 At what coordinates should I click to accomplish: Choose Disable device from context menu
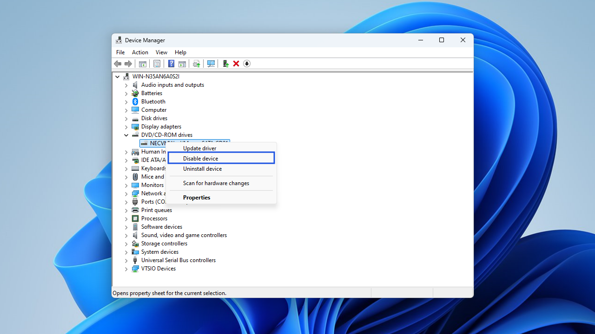221,159
